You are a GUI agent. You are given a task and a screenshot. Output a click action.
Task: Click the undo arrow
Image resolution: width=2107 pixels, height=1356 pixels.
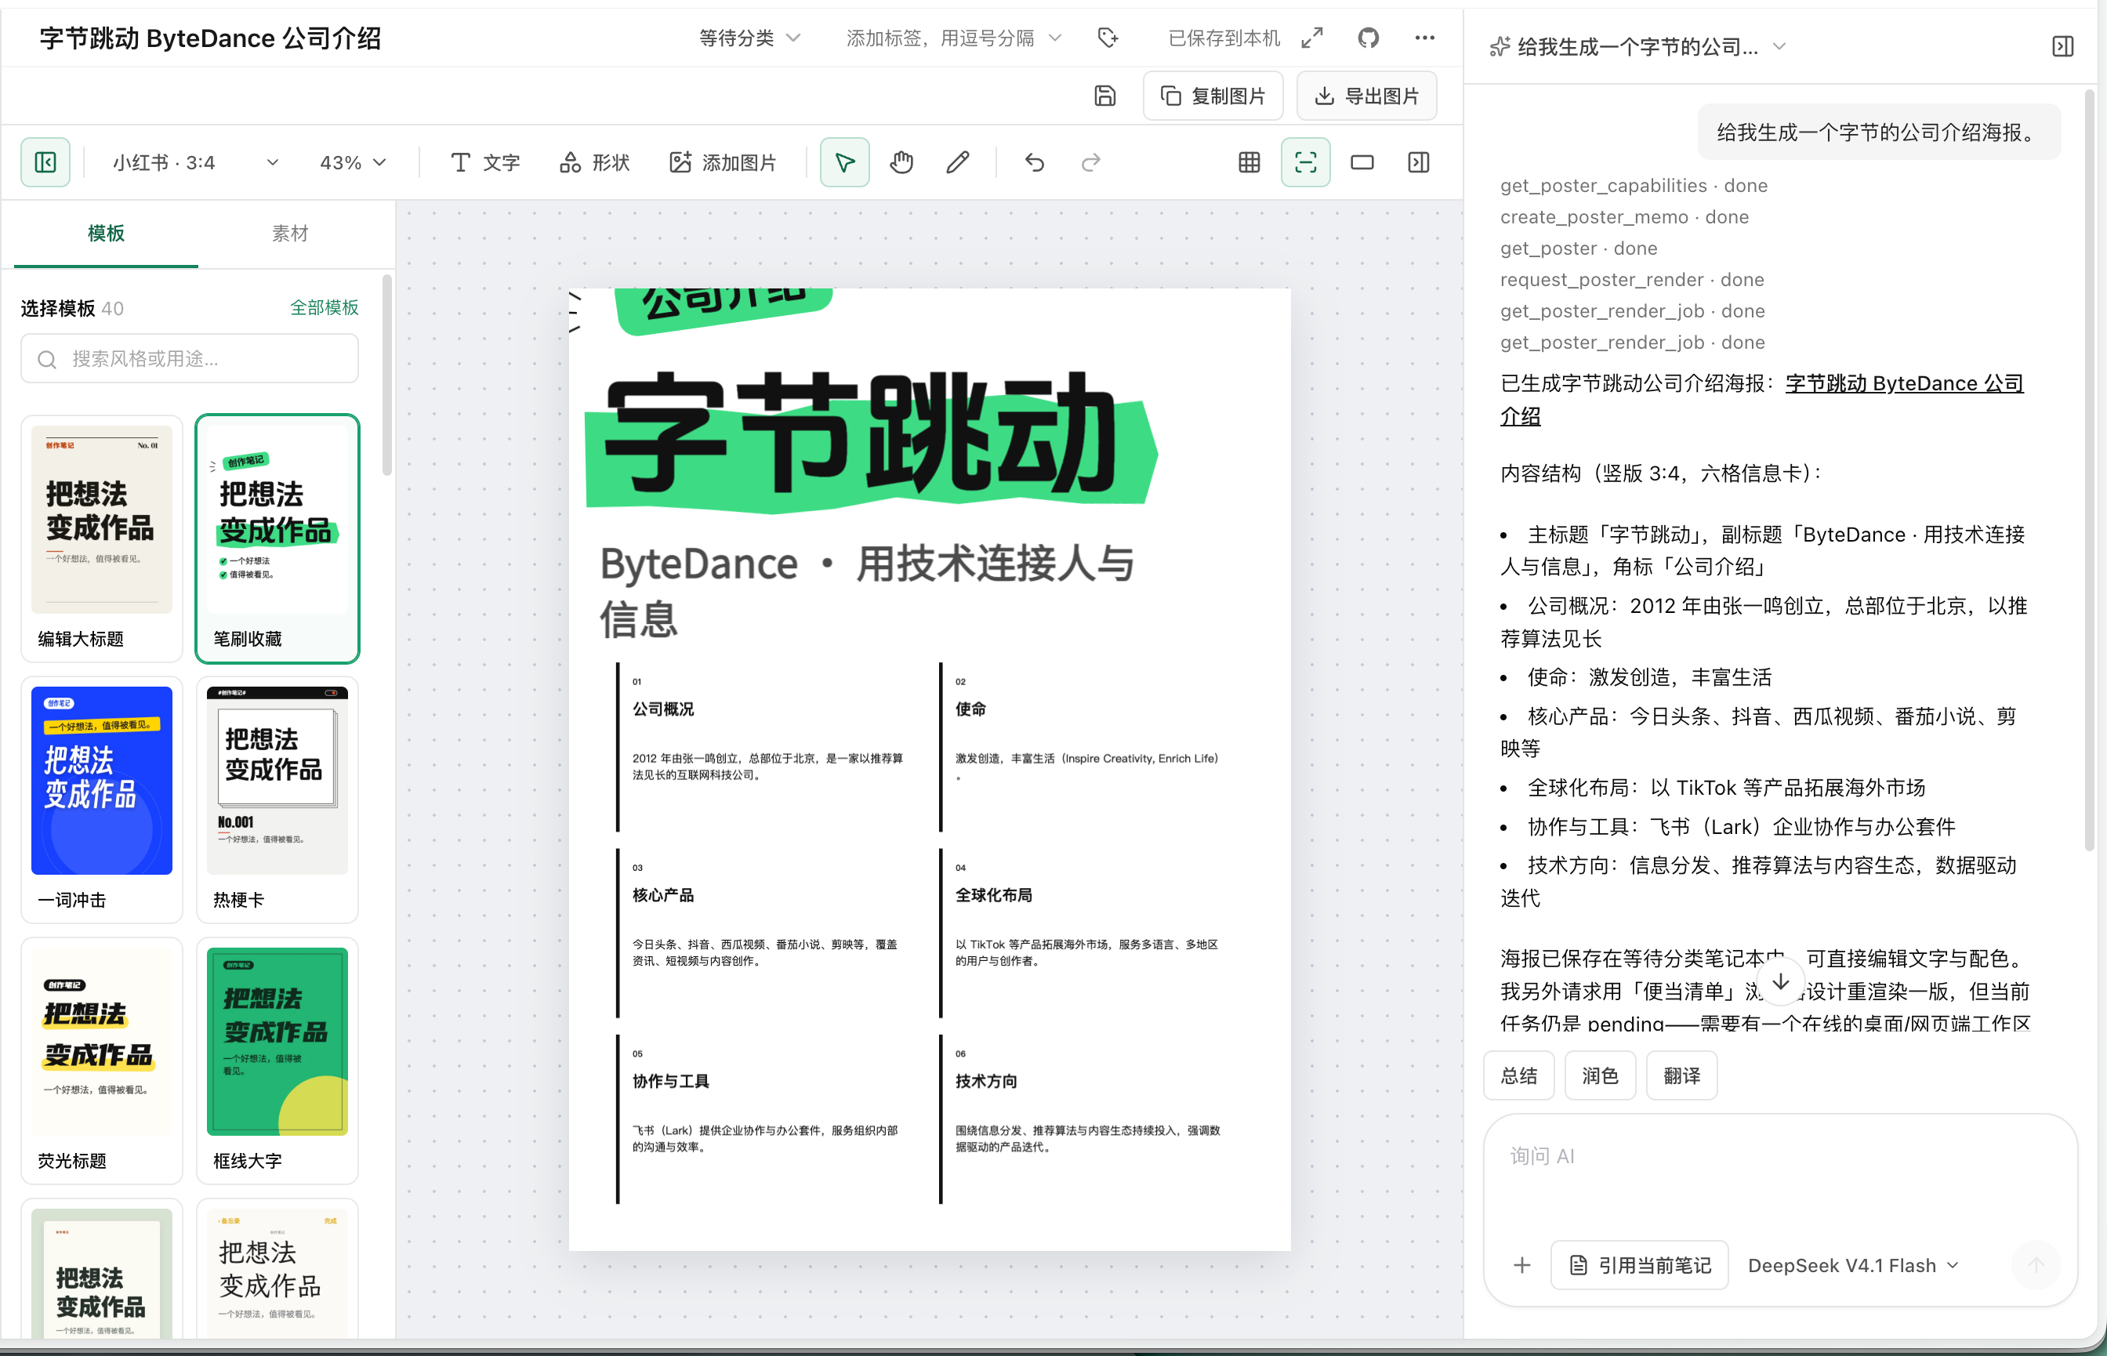tap(1035, 162)
